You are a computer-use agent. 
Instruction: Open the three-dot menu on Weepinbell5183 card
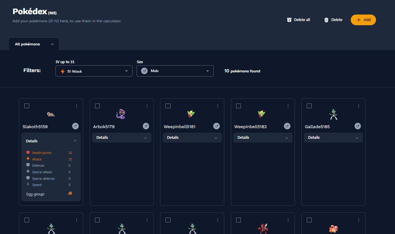(288, 106)
